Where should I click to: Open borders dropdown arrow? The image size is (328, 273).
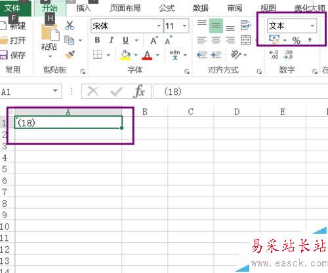108,55
